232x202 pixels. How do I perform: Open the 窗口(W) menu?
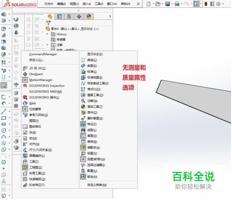pyautogui.click(x=112, y=4)
